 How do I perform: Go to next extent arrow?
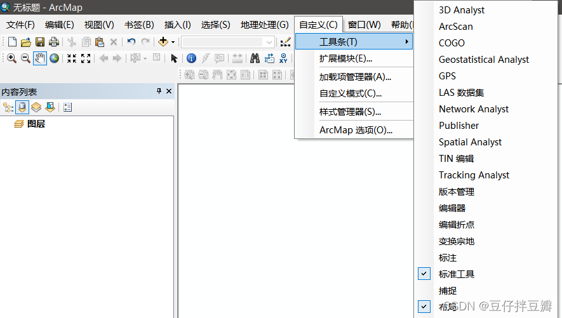pos(117,58)
